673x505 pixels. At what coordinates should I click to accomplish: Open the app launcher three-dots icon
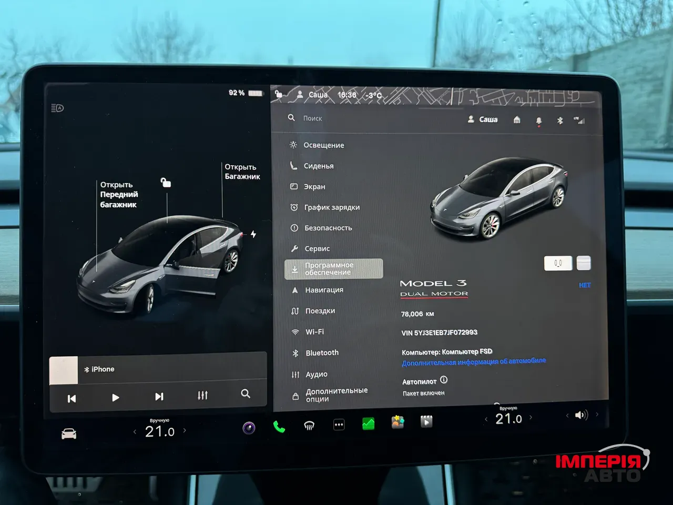pos(339,425)
